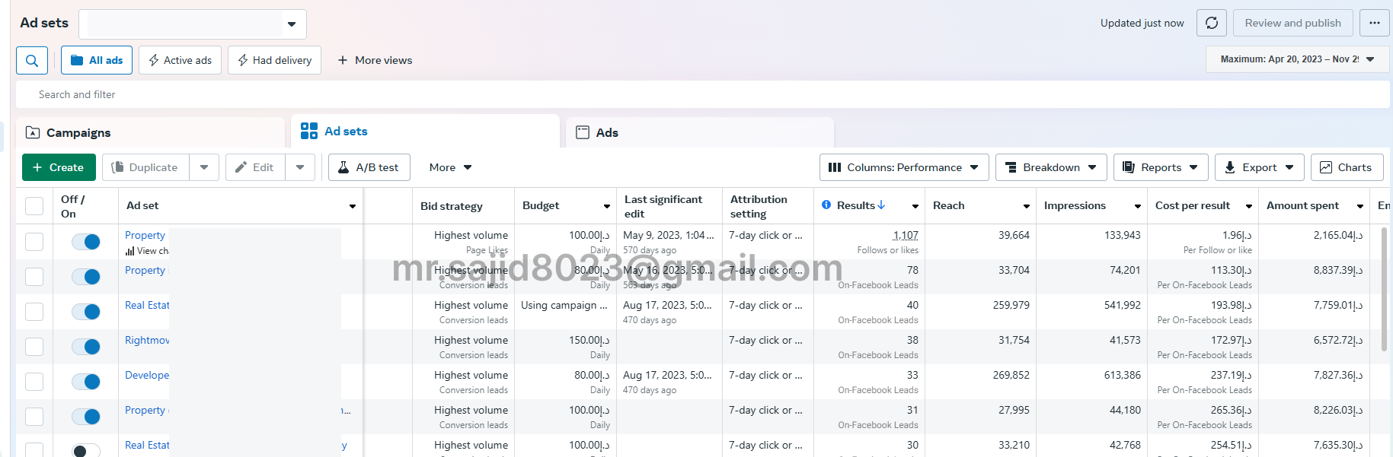Expand the Columns: Performance dropdown
The height and width of the screenshot is (457, 1393).
(x=903, y=167)
